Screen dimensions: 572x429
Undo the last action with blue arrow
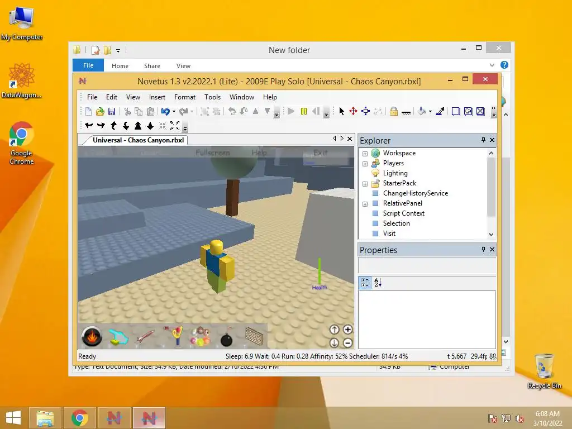[x=165, y=111]
